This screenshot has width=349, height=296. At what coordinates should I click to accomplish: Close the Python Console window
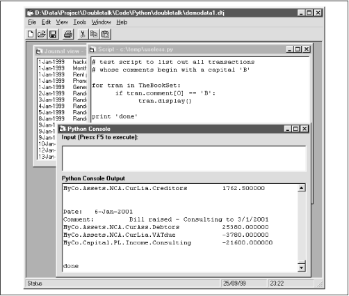305,129
